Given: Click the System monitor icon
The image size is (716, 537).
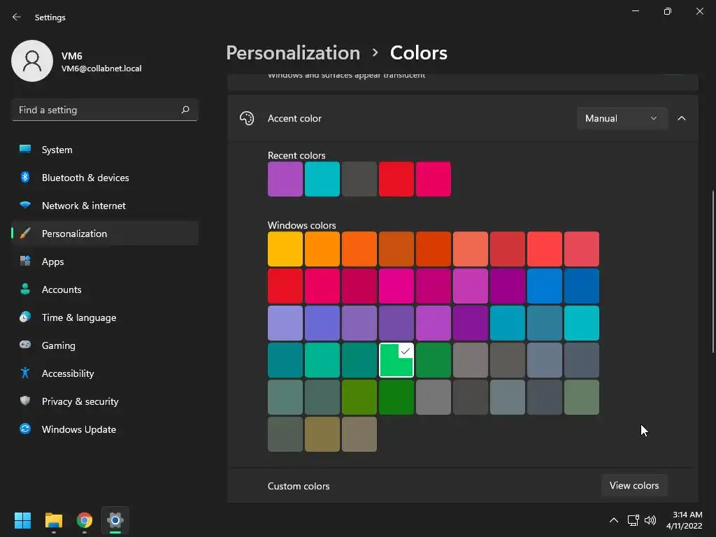Looking at the screenshot, I should tap(25, 150).
